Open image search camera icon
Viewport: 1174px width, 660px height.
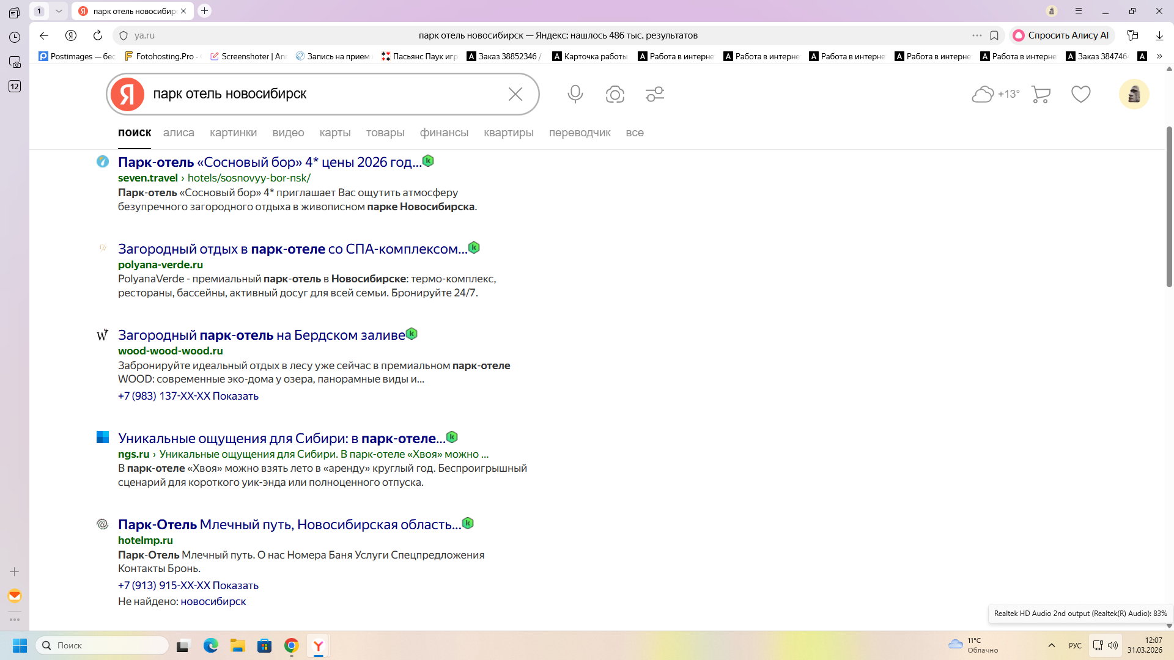615,94
